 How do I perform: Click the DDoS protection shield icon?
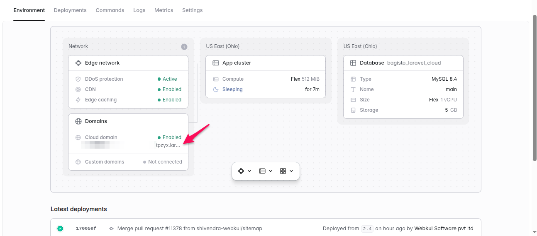click(78, 79)
